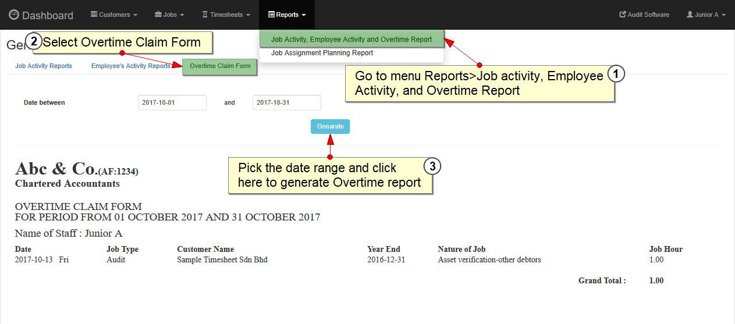Screen dimensions: 735x324
Task: Switch to the Job Activity Reports tab
Action: click(44, 66)
